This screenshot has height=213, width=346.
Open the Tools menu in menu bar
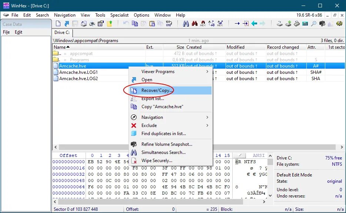100,15
